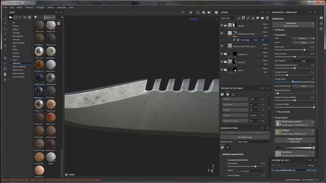The width and height of the screenshot is (326, 183).
Task: Open right dock display settings icon
Action: [321, 18]
